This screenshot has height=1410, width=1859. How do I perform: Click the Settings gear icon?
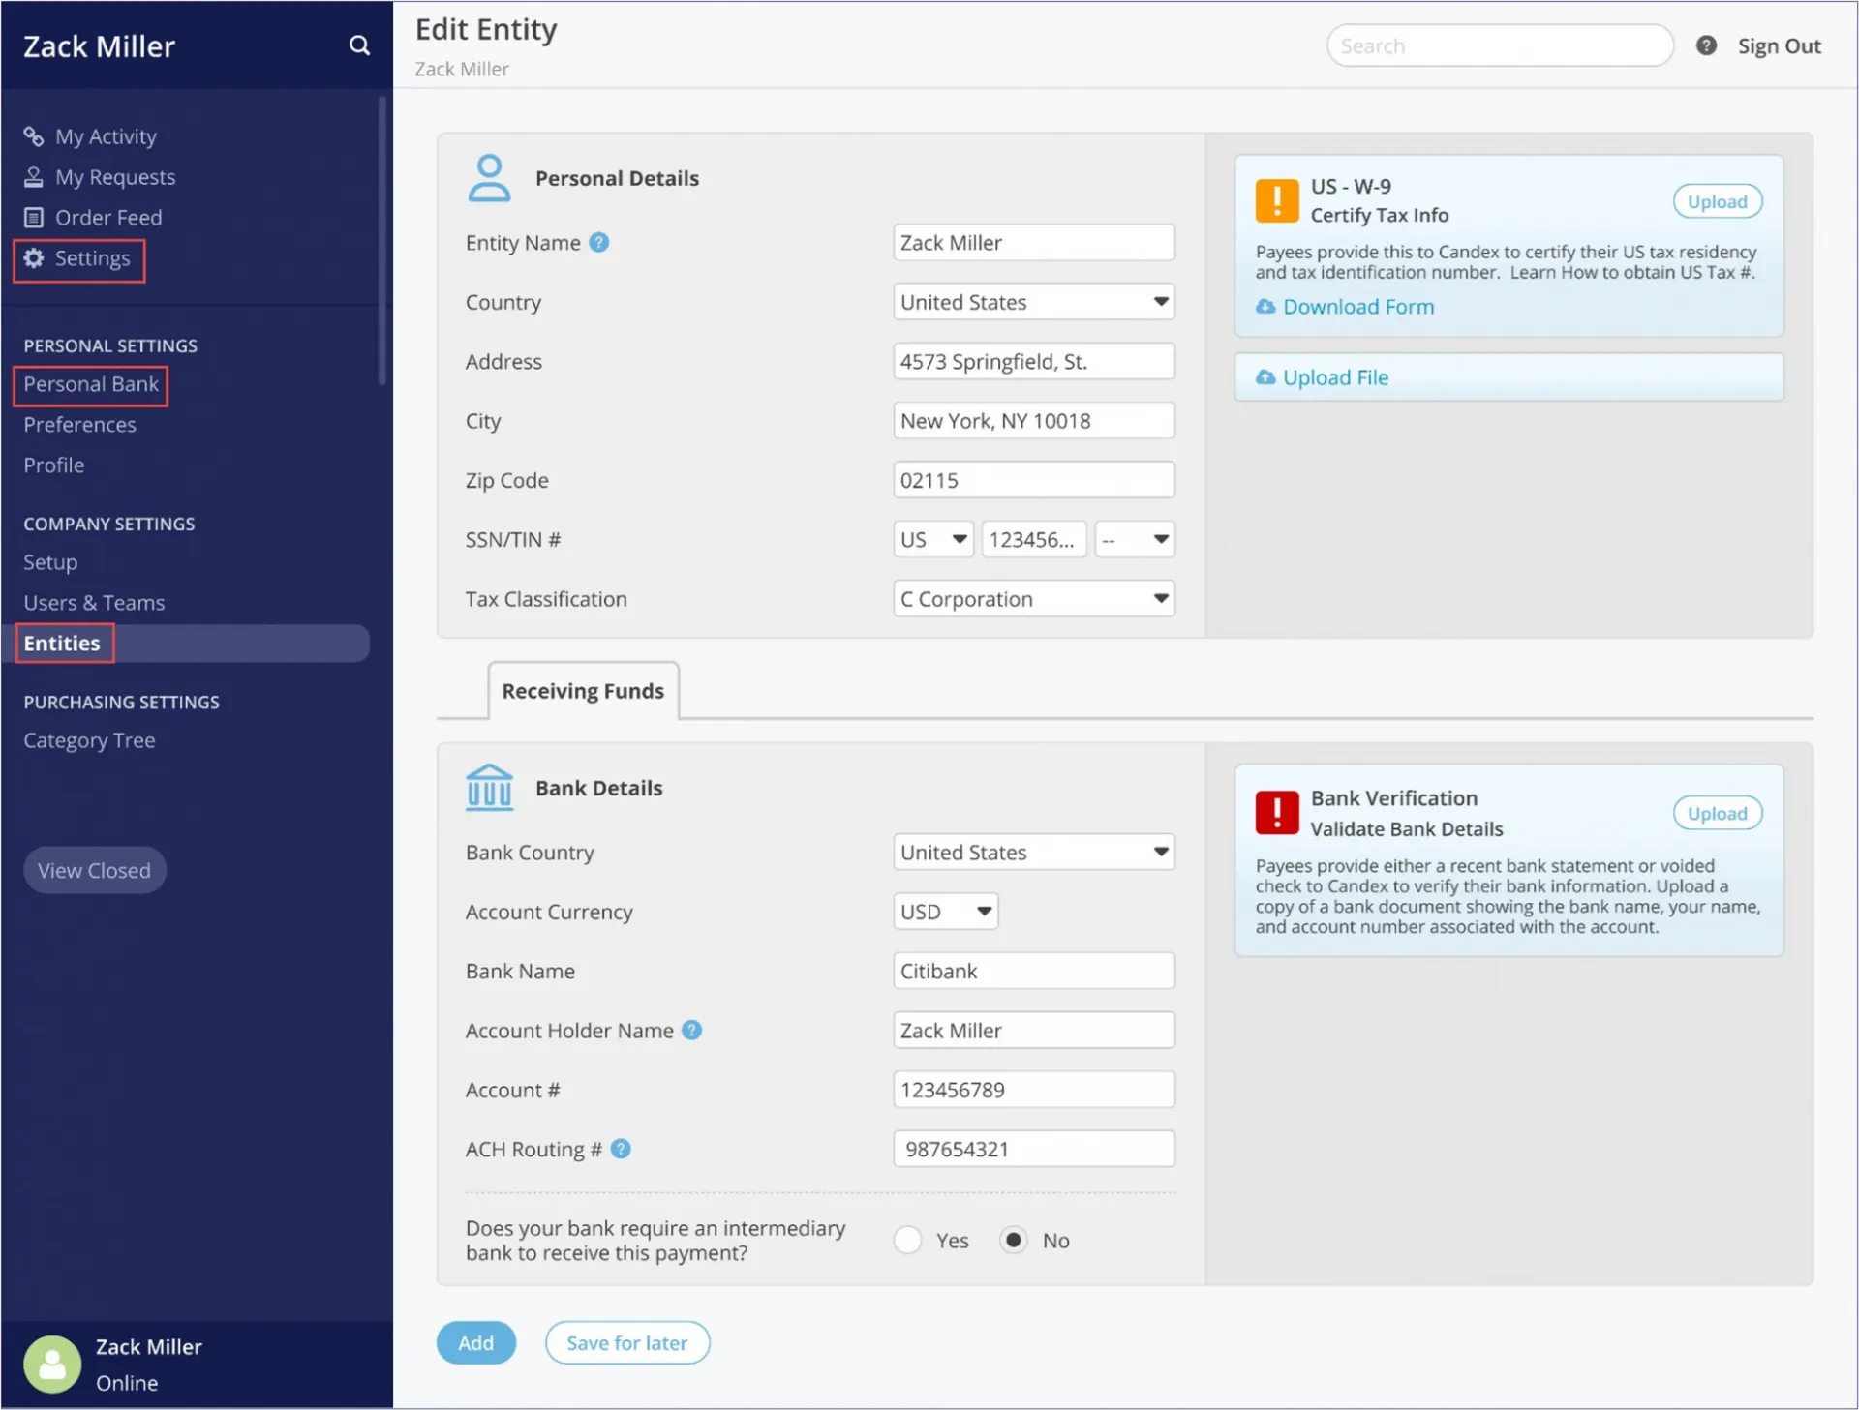tap(34, 258)
